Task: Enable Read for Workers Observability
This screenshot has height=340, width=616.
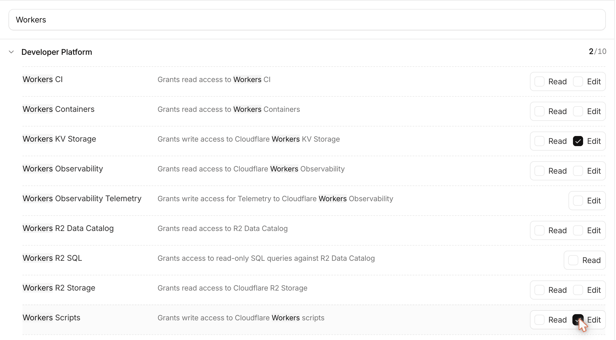Action: pos(539,171)
